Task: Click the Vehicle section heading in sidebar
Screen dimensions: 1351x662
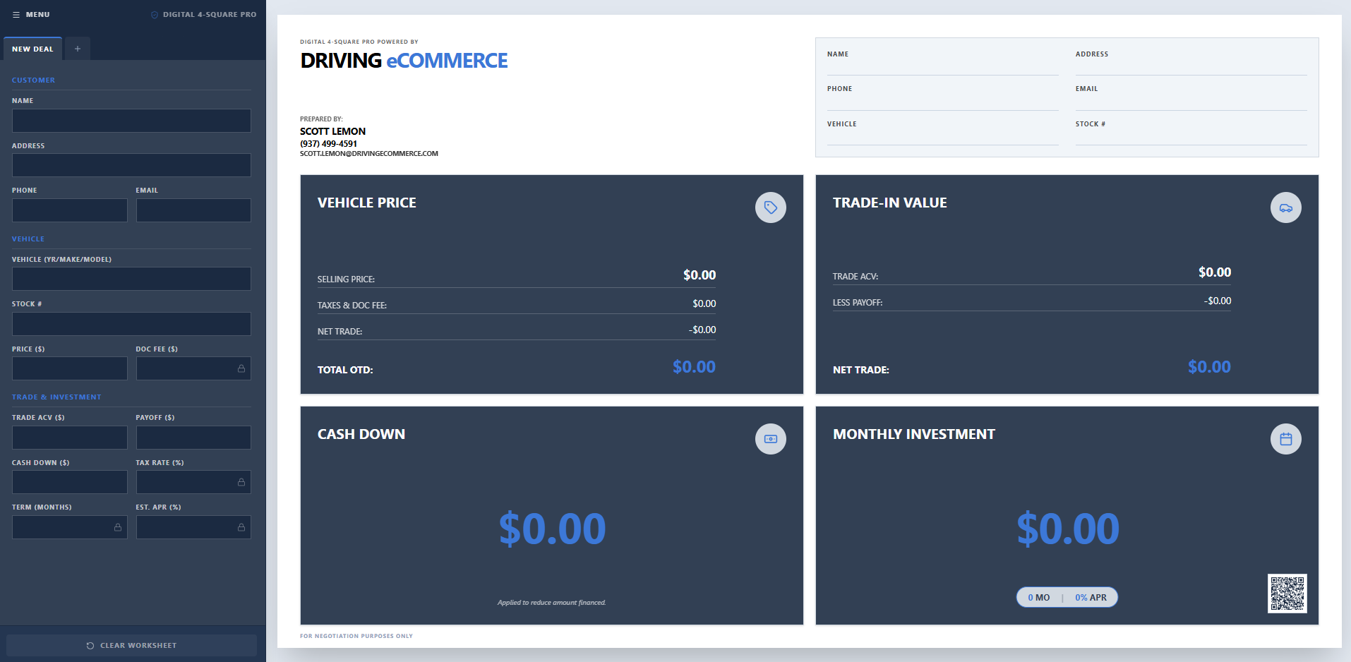Action: point(28,239)
